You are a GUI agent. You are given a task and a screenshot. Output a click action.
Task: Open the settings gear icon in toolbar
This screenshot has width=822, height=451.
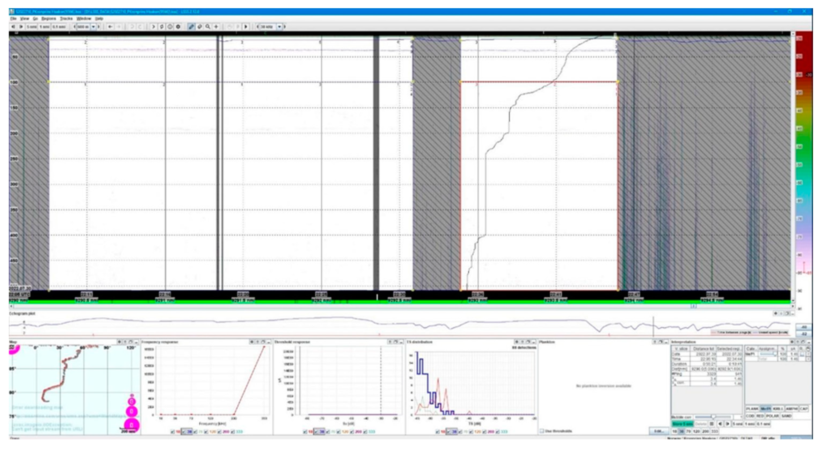178,27
